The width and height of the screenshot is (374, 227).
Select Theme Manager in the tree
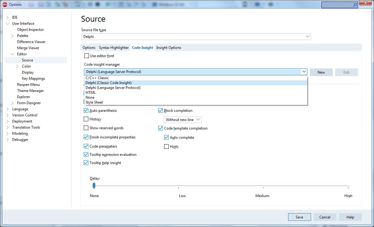point(31,91)
